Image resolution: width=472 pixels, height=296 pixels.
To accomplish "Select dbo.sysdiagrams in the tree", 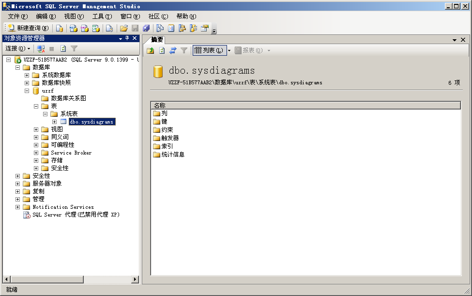I will (92, 122).
